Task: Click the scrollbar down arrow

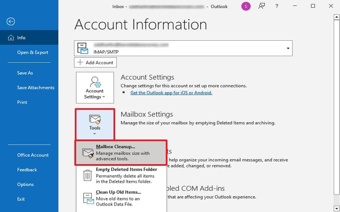Action: [x=337, y=209]
